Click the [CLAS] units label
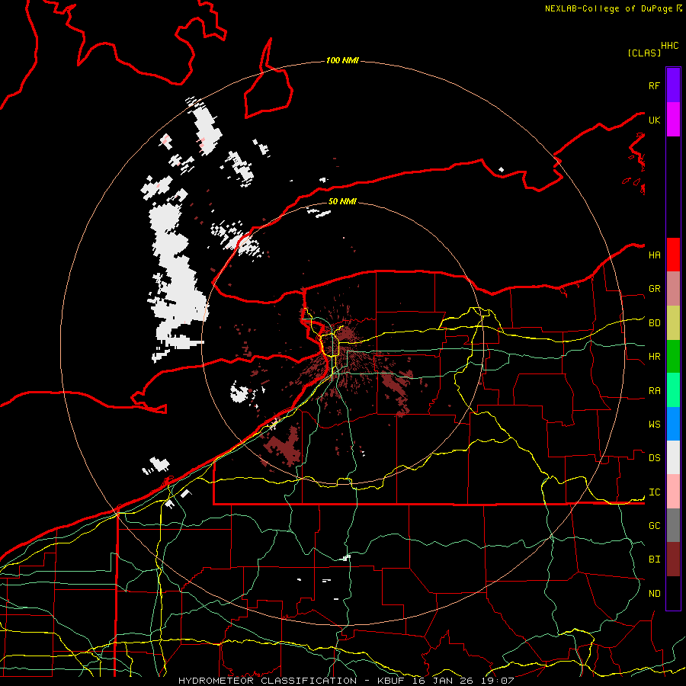The width and height of the screenshot is (686, 686). [644, 53]
